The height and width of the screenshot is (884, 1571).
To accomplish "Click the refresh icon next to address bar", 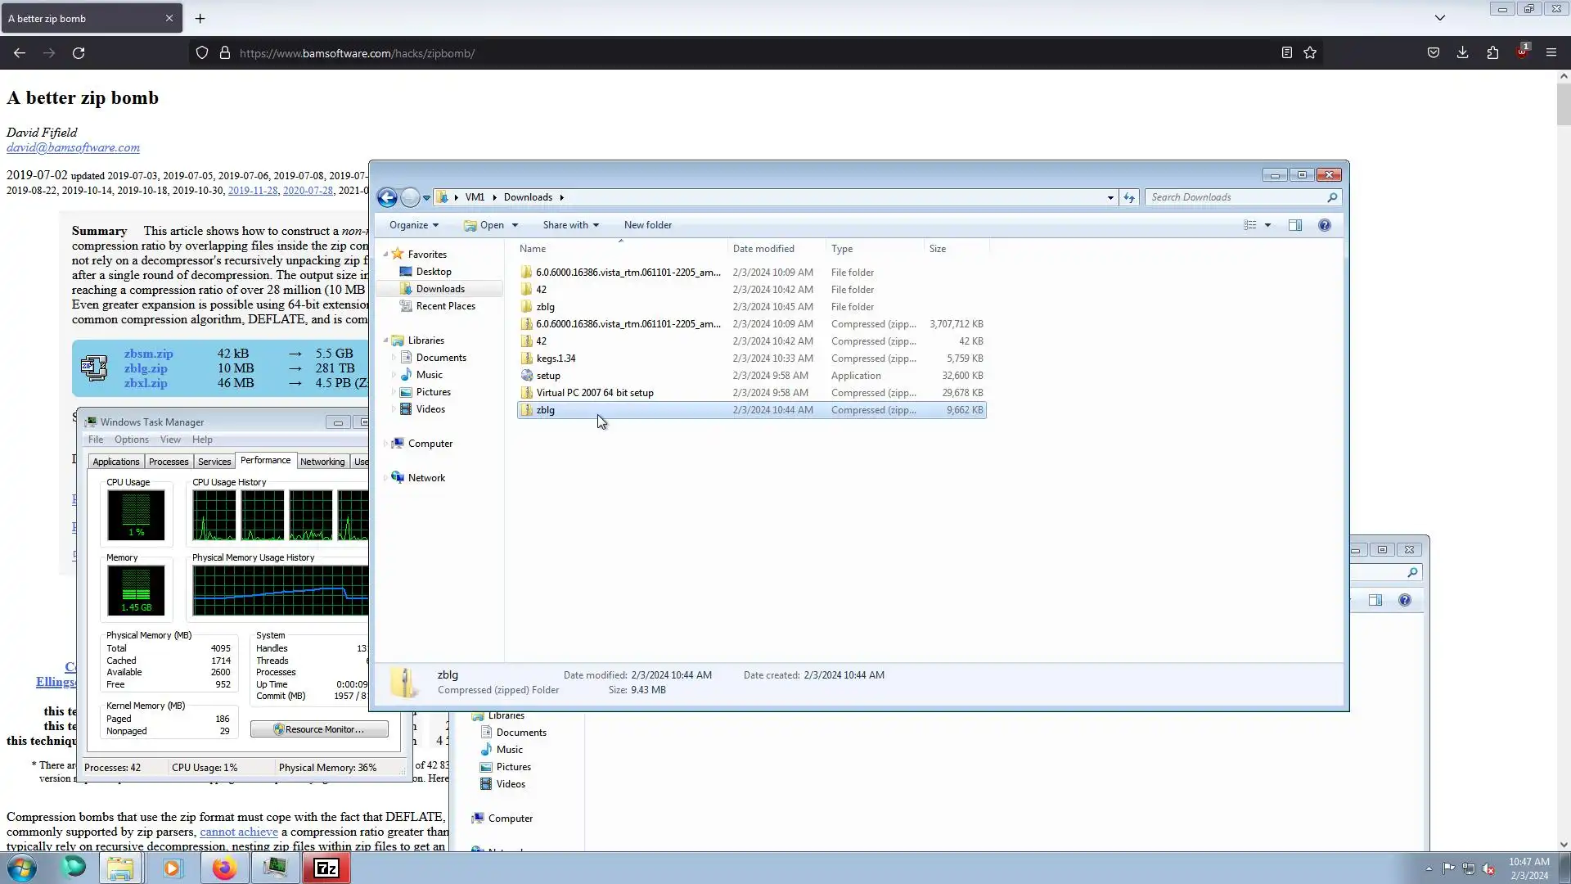I will coord(1129,197).
